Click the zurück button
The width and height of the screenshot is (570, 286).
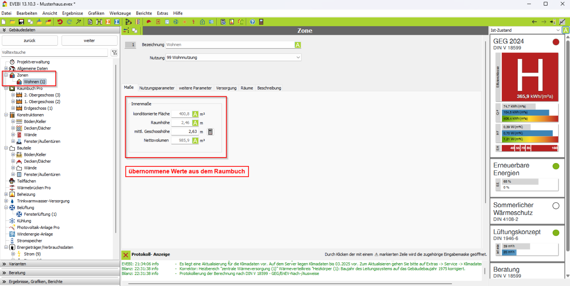pos(30,41)
